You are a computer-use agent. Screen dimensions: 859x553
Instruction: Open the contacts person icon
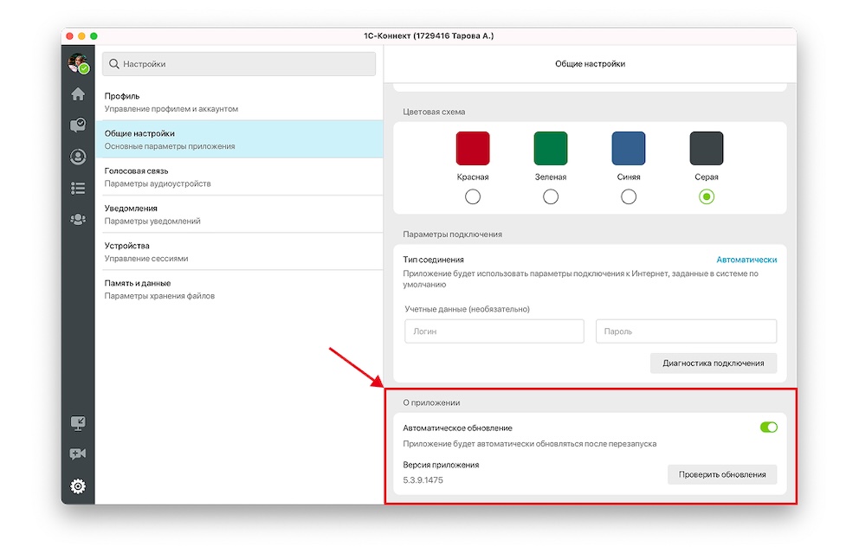pyautogui.click(x=78, y=157)
